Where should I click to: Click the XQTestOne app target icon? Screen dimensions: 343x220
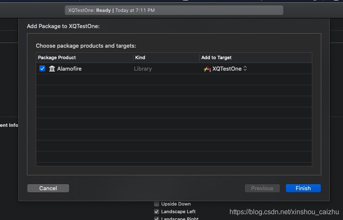[x=207, y=69]
